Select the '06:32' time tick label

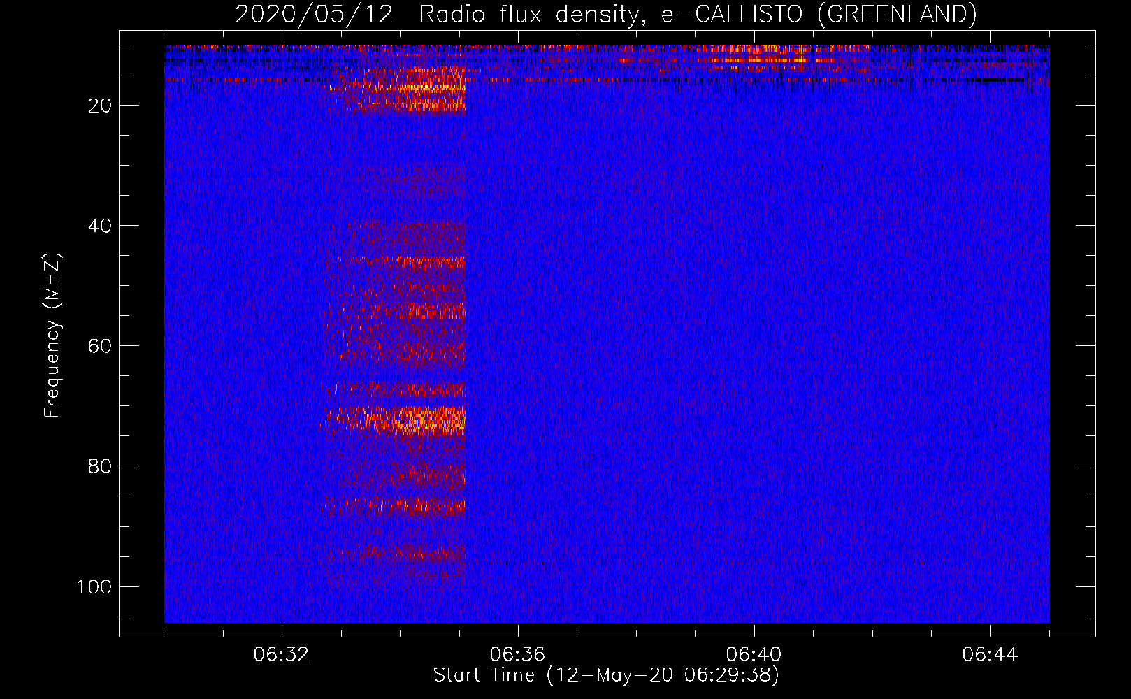coord(281,655)
